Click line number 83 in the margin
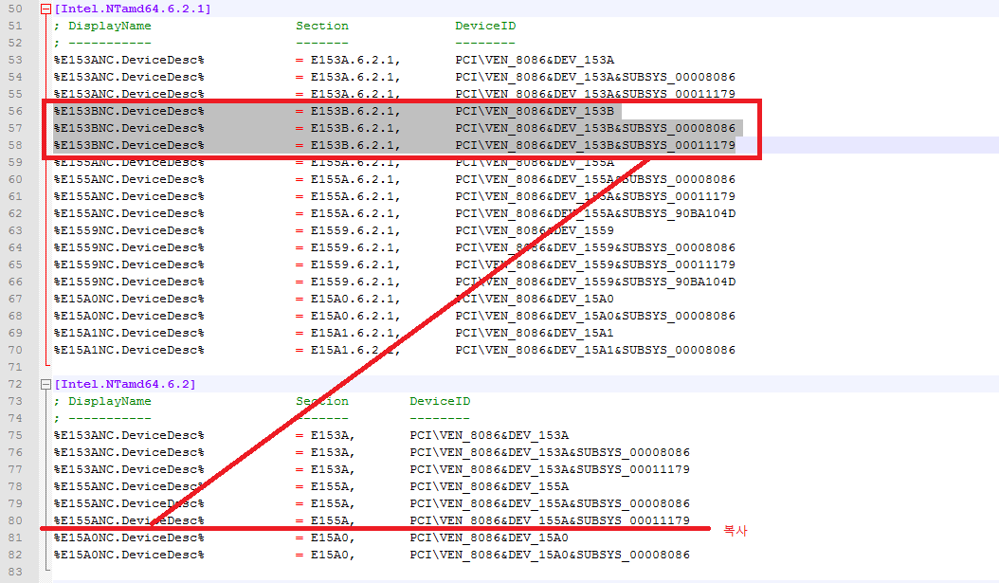Viewport: 999px width, 583px height. [15, 573]
